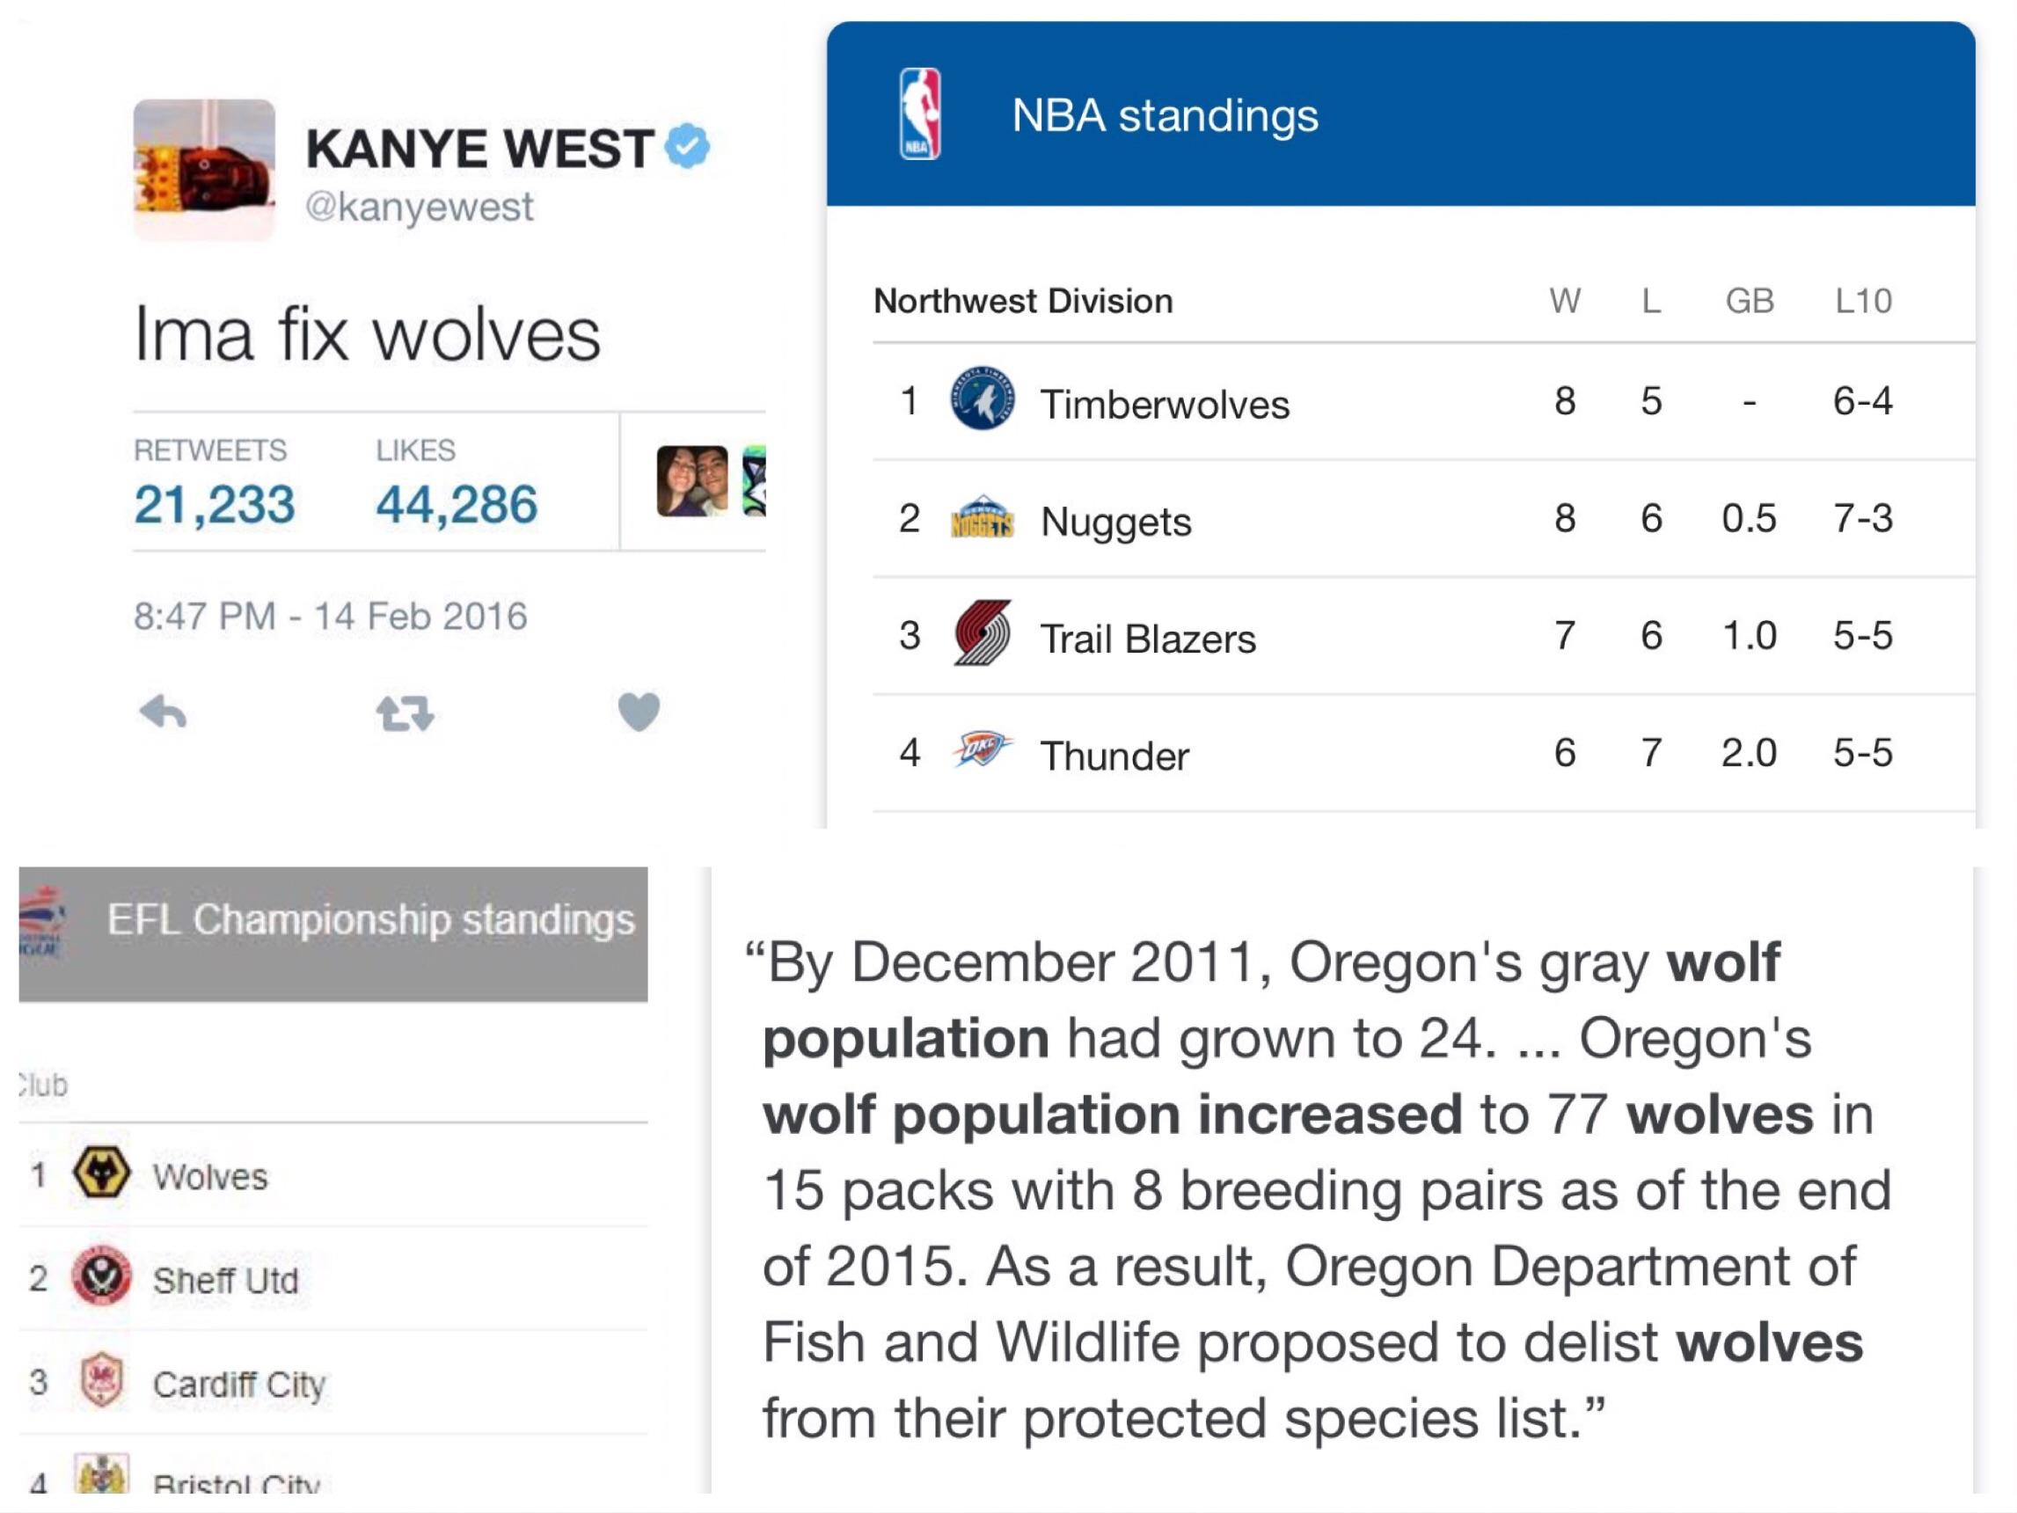
Task: Click the EFL Championship standings header
Action: [370, 919]
